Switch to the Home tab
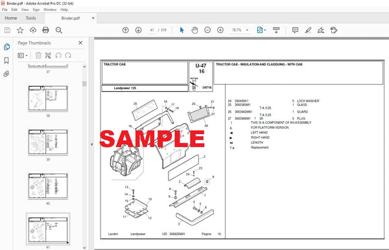 [11, 18]
